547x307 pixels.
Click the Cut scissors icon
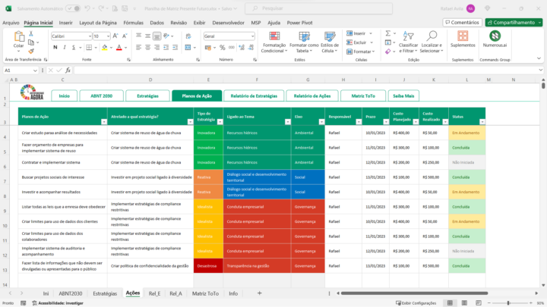[x=31, y=34]
